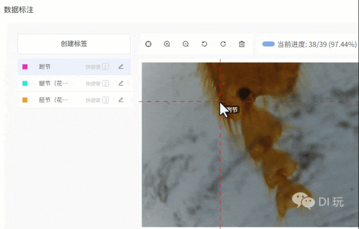Select the 胫节（花… label row

[x=74, y=100]
